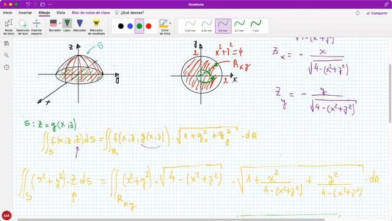Click the Undo arrow in title bar
392x221 pixels.
[28, 4]
